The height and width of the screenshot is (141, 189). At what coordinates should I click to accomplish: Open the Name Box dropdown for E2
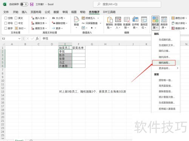click(x=19, y=39)
